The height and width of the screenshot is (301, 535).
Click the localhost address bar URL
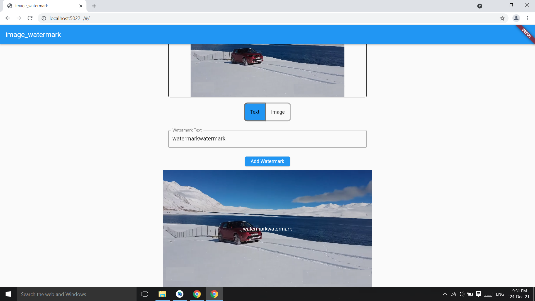click(70, 18)
